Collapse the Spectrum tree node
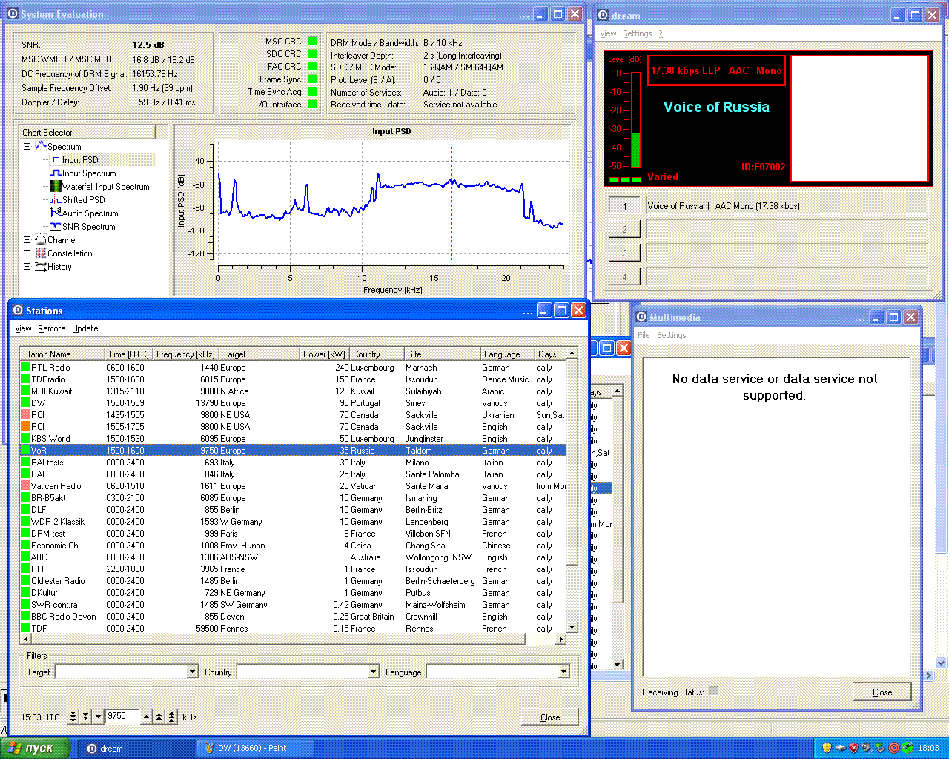 pos(27,147)
